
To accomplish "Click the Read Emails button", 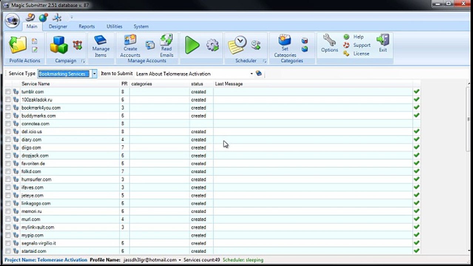I will pyautogui.click(x=166, y=46).
